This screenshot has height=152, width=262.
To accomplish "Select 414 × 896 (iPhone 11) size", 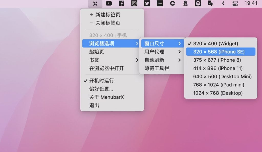I will 221,68.
